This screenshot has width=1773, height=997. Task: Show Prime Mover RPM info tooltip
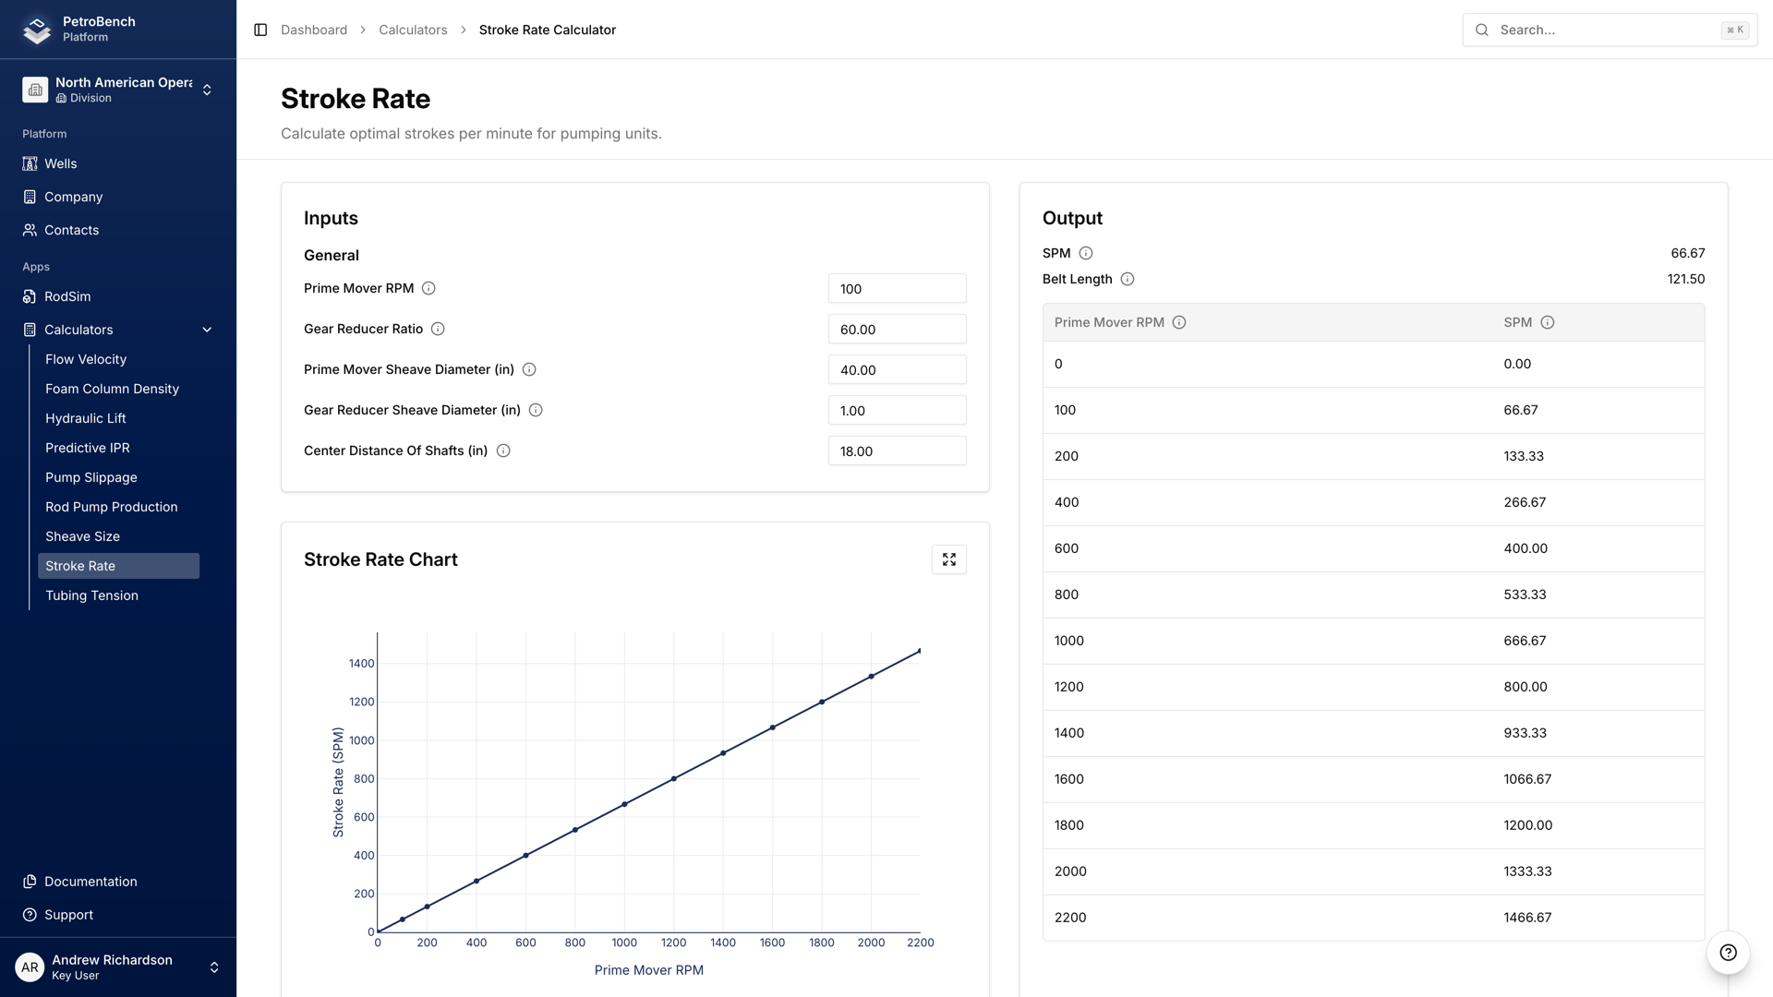click(x=428, y=288)
